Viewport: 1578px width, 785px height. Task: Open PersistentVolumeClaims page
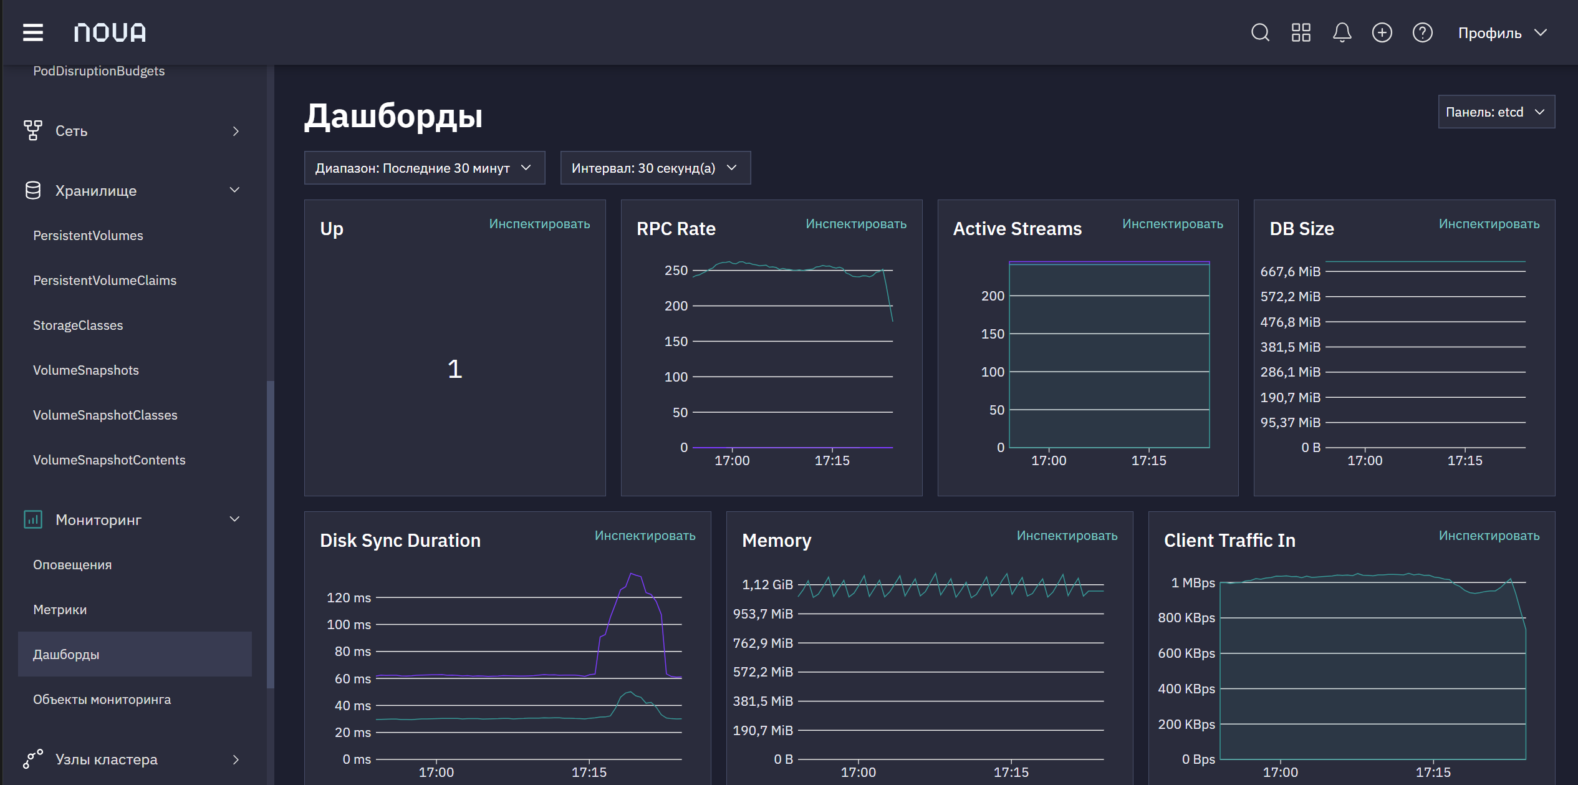[105, 281]
